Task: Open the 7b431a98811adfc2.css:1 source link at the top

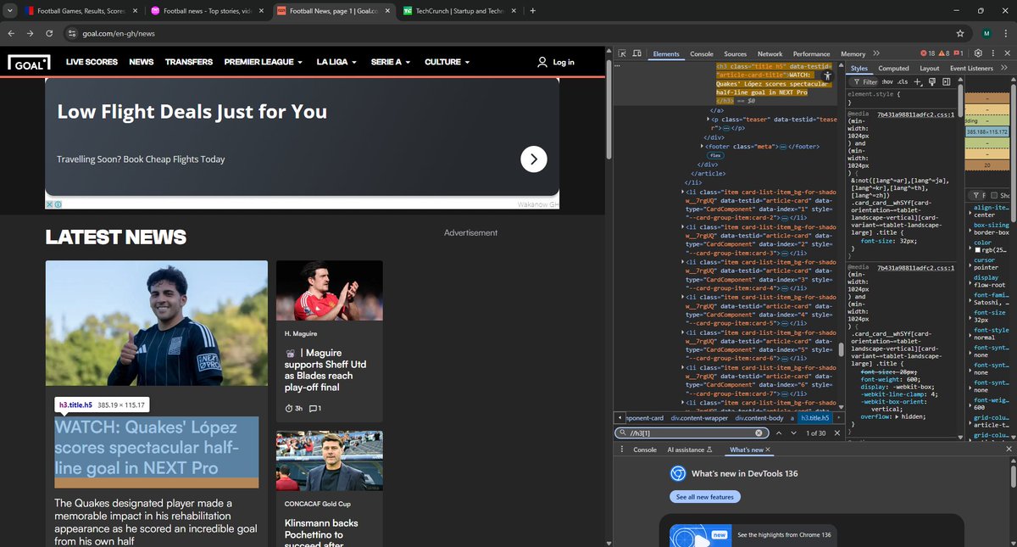Action: tap(914, 114)
